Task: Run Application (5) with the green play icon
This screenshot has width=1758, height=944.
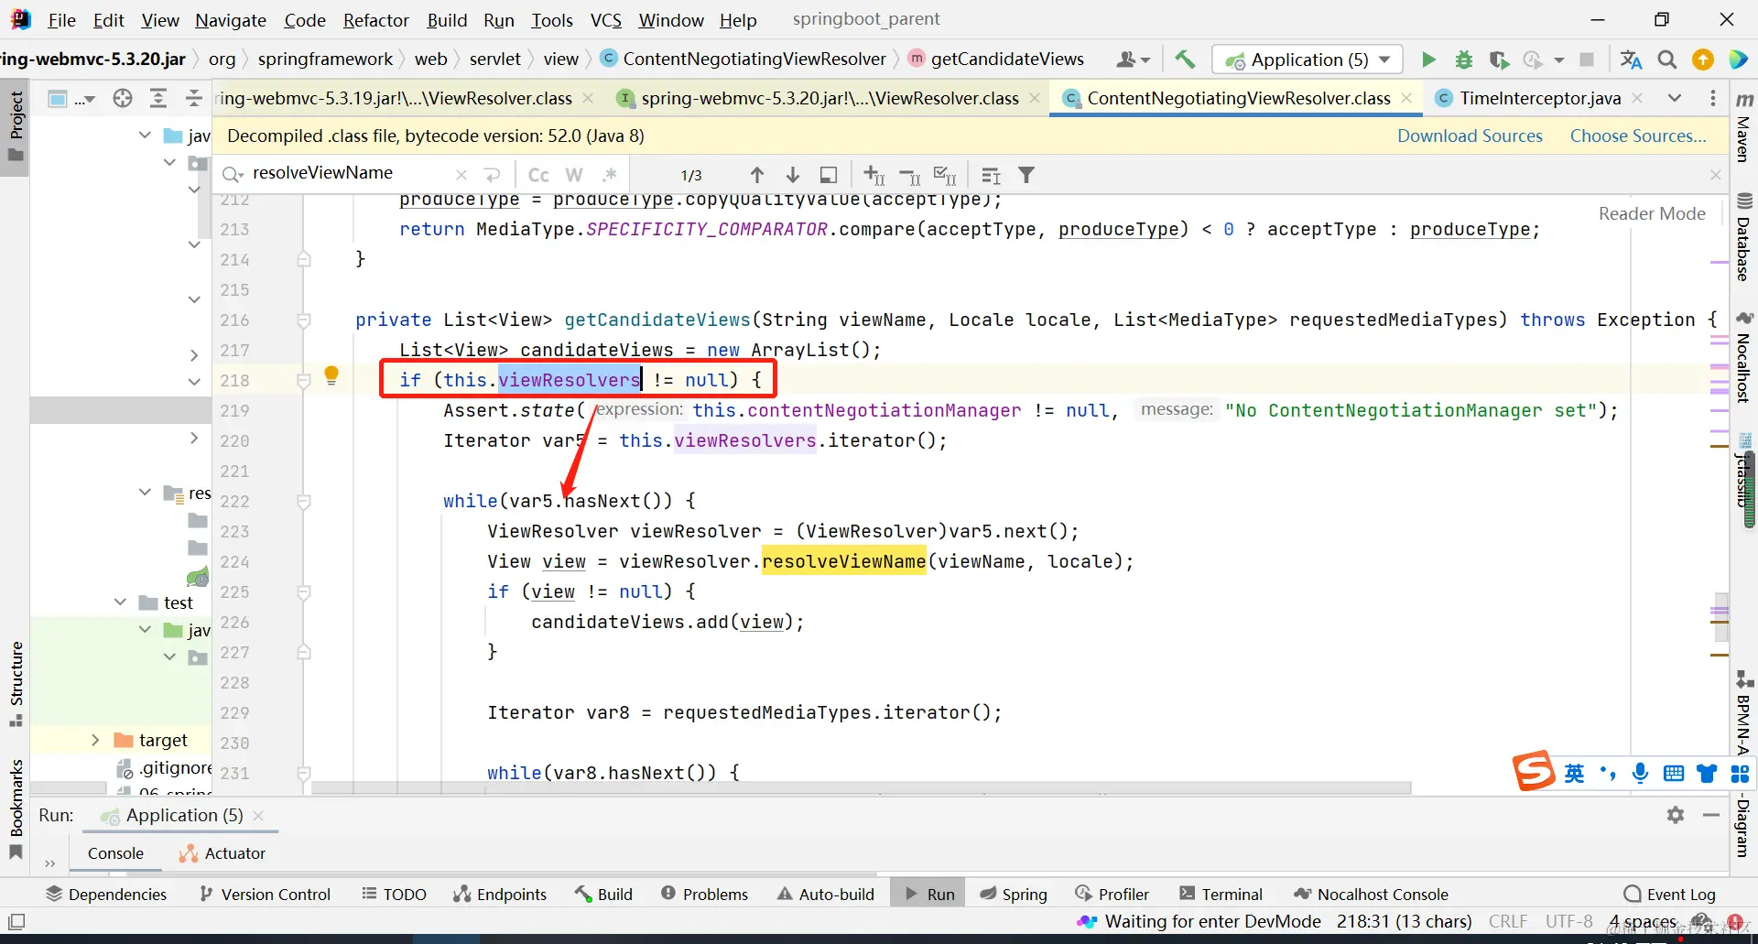Action: [1428, 60]
